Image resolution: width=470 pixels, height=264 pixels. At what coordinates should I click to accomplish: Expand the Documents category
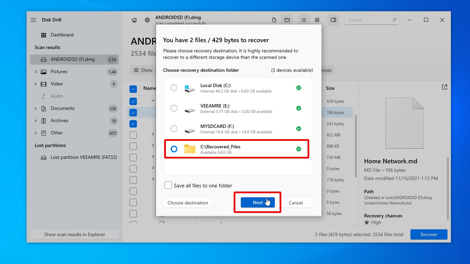pos(35,109)
